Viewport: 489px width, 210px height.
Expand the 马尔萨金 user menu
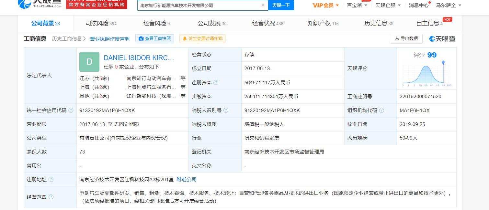tap(449, 5)
